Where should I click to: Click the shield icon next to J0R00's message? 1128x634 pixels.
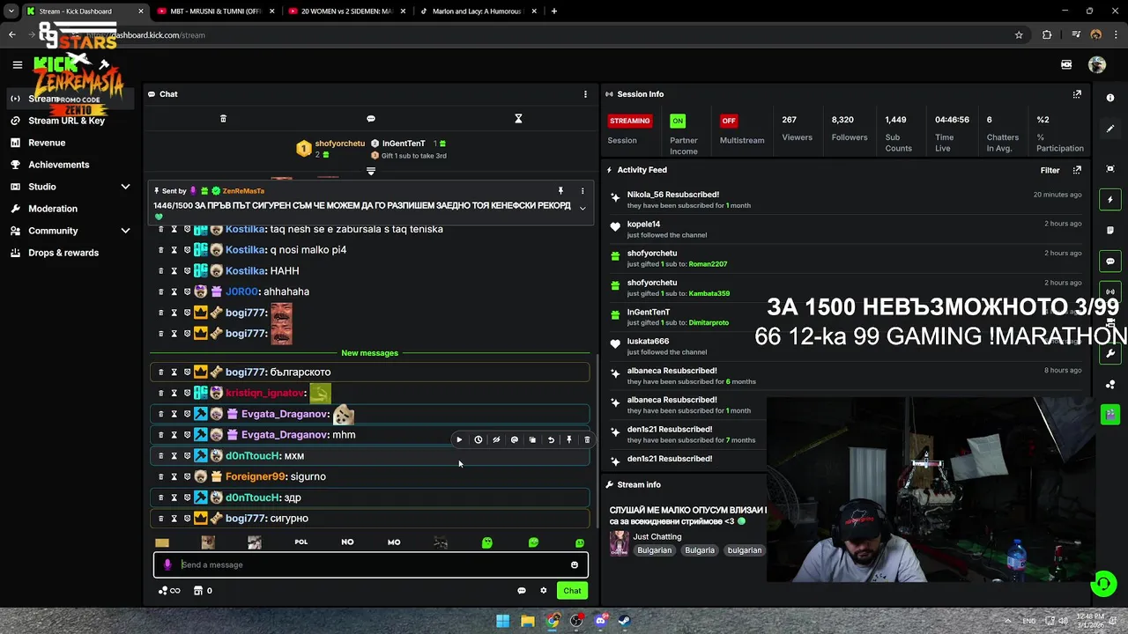187,291
